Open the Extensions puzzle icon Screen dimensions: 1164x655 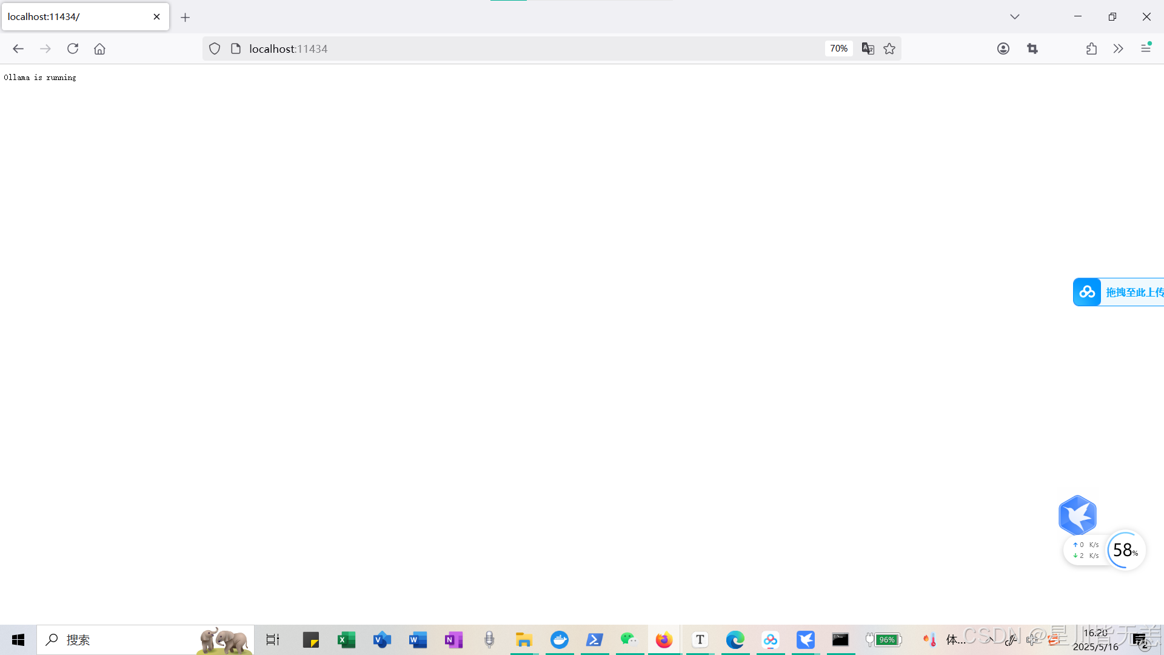pos(1091,49)
